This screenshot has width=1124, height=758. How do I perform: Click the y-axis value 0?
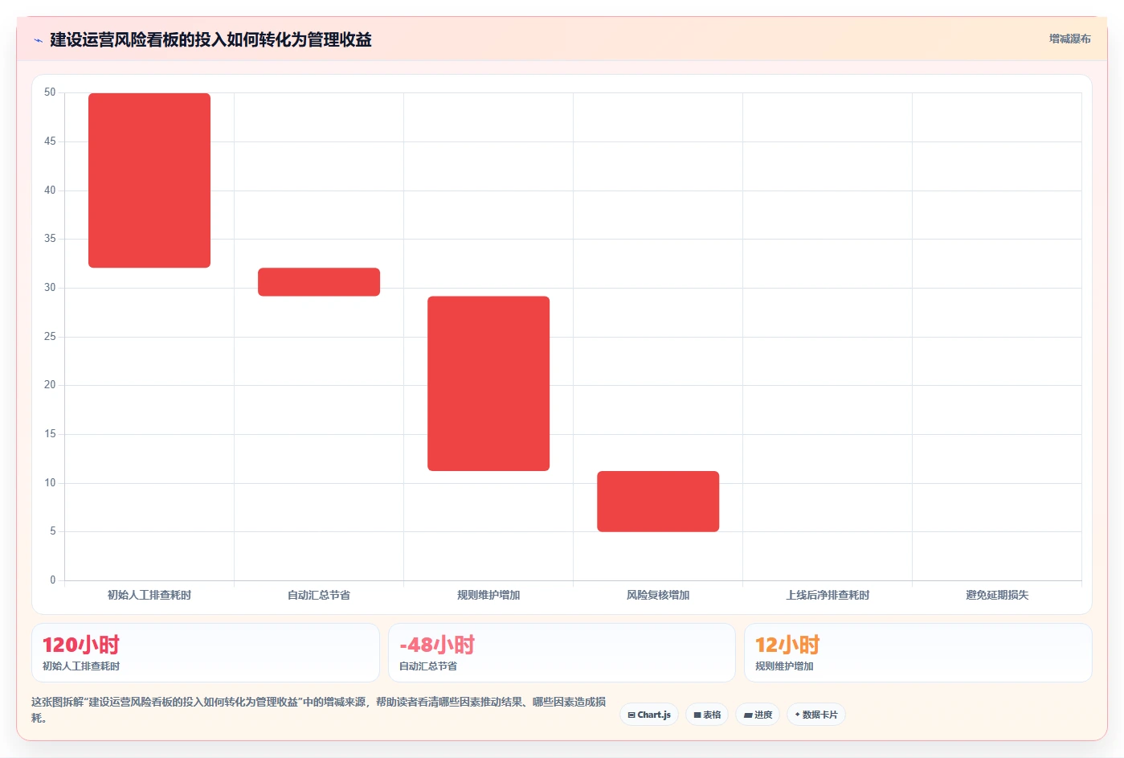coord(53,580)
